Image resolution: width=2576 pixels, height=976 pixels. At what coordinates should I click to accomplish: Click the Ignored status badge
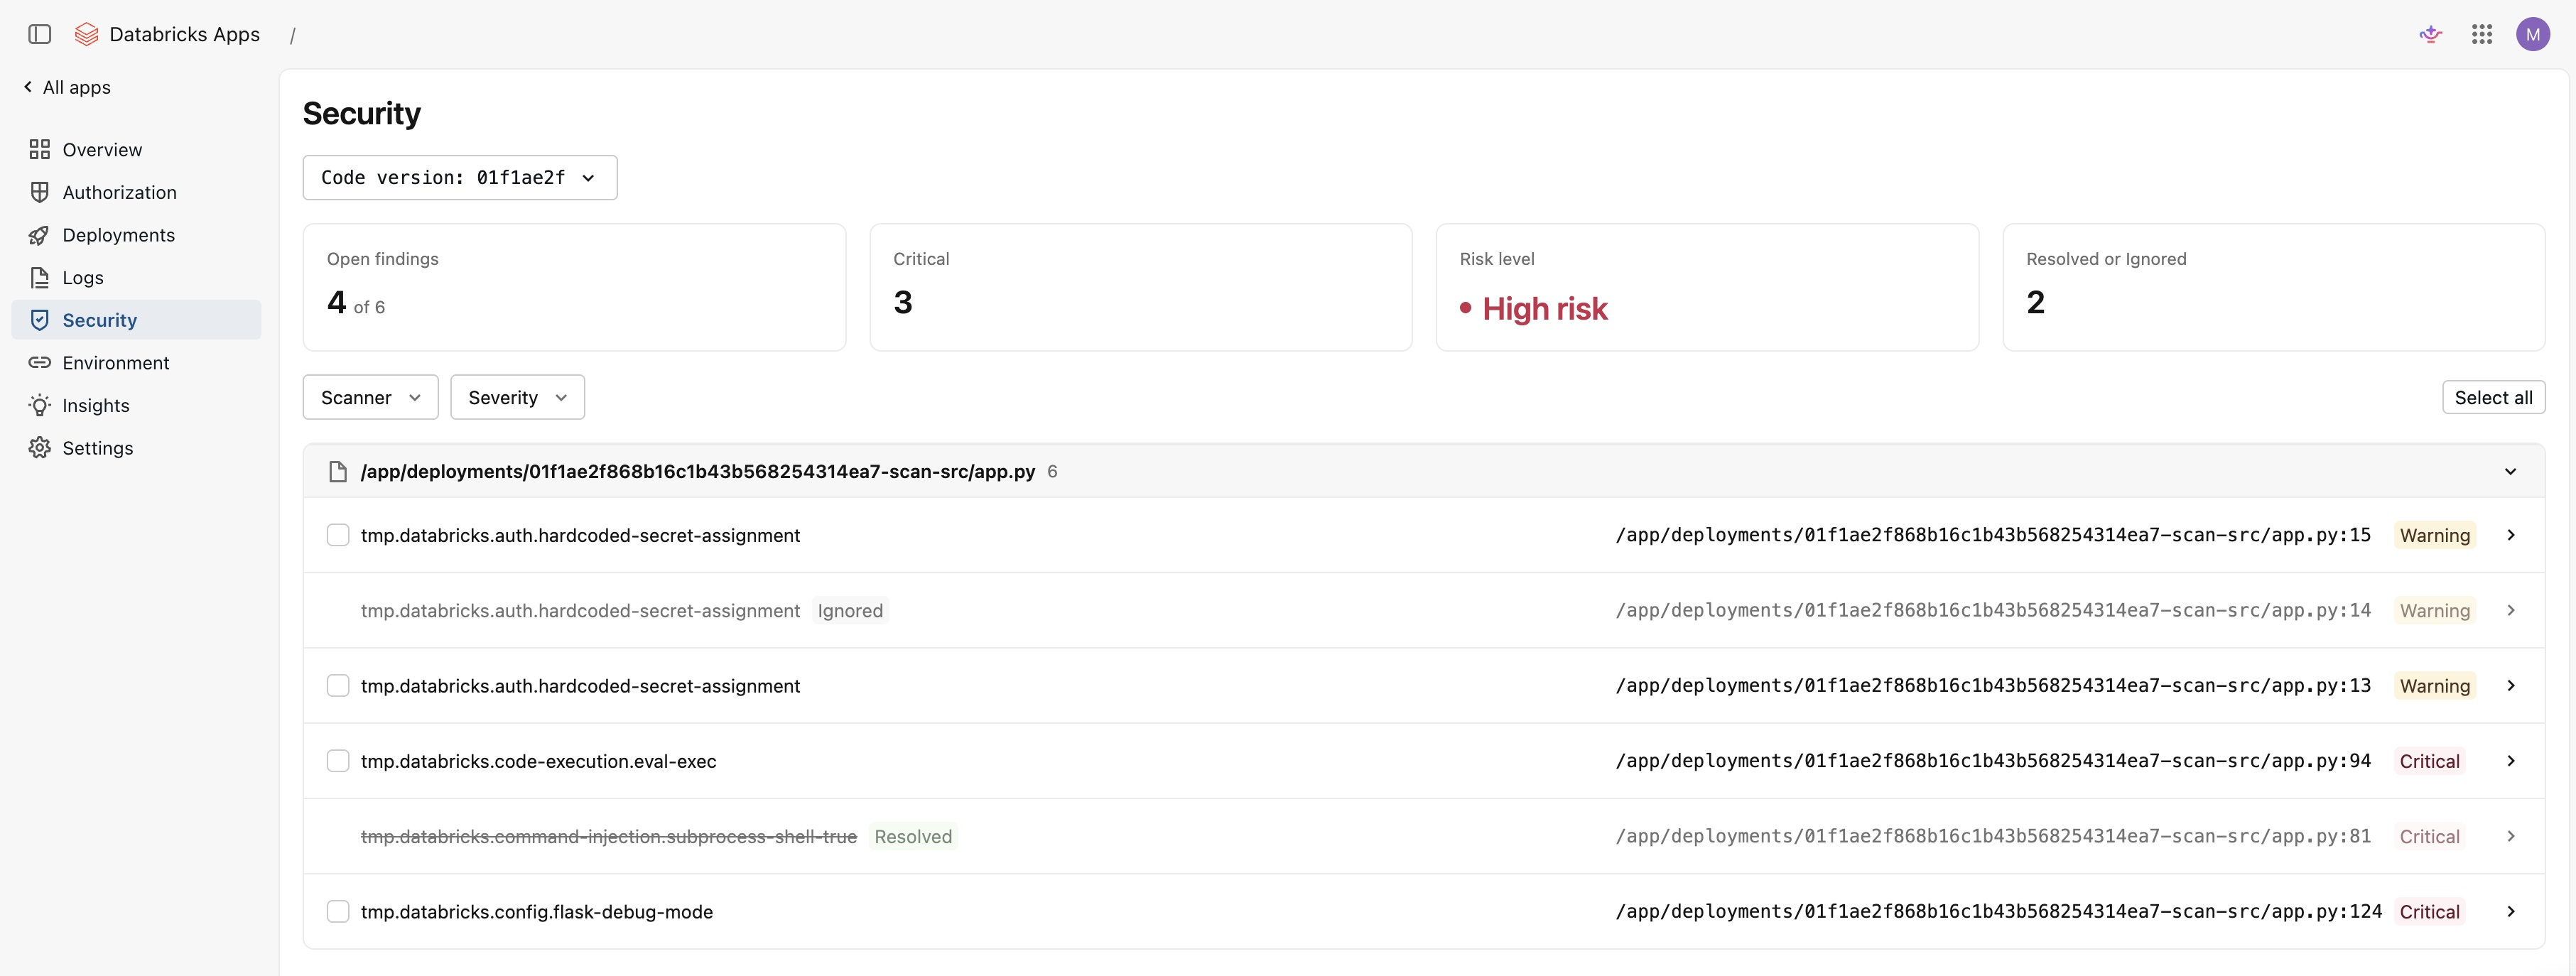[850, 610]
